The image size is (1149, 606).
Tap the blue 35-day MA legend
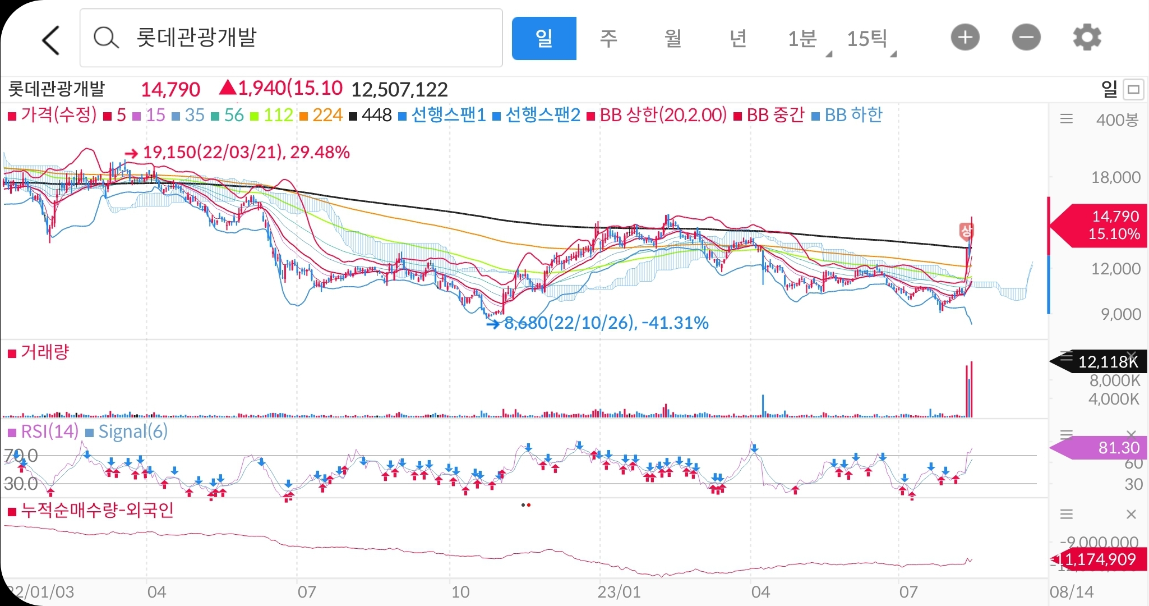pos(188,115)
